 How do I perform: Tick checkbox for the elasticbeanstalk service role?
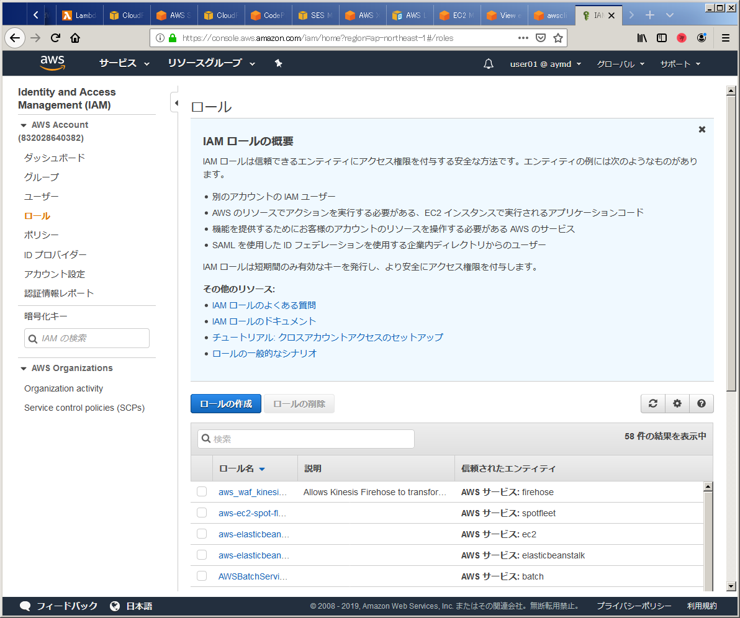pos(202,555)
